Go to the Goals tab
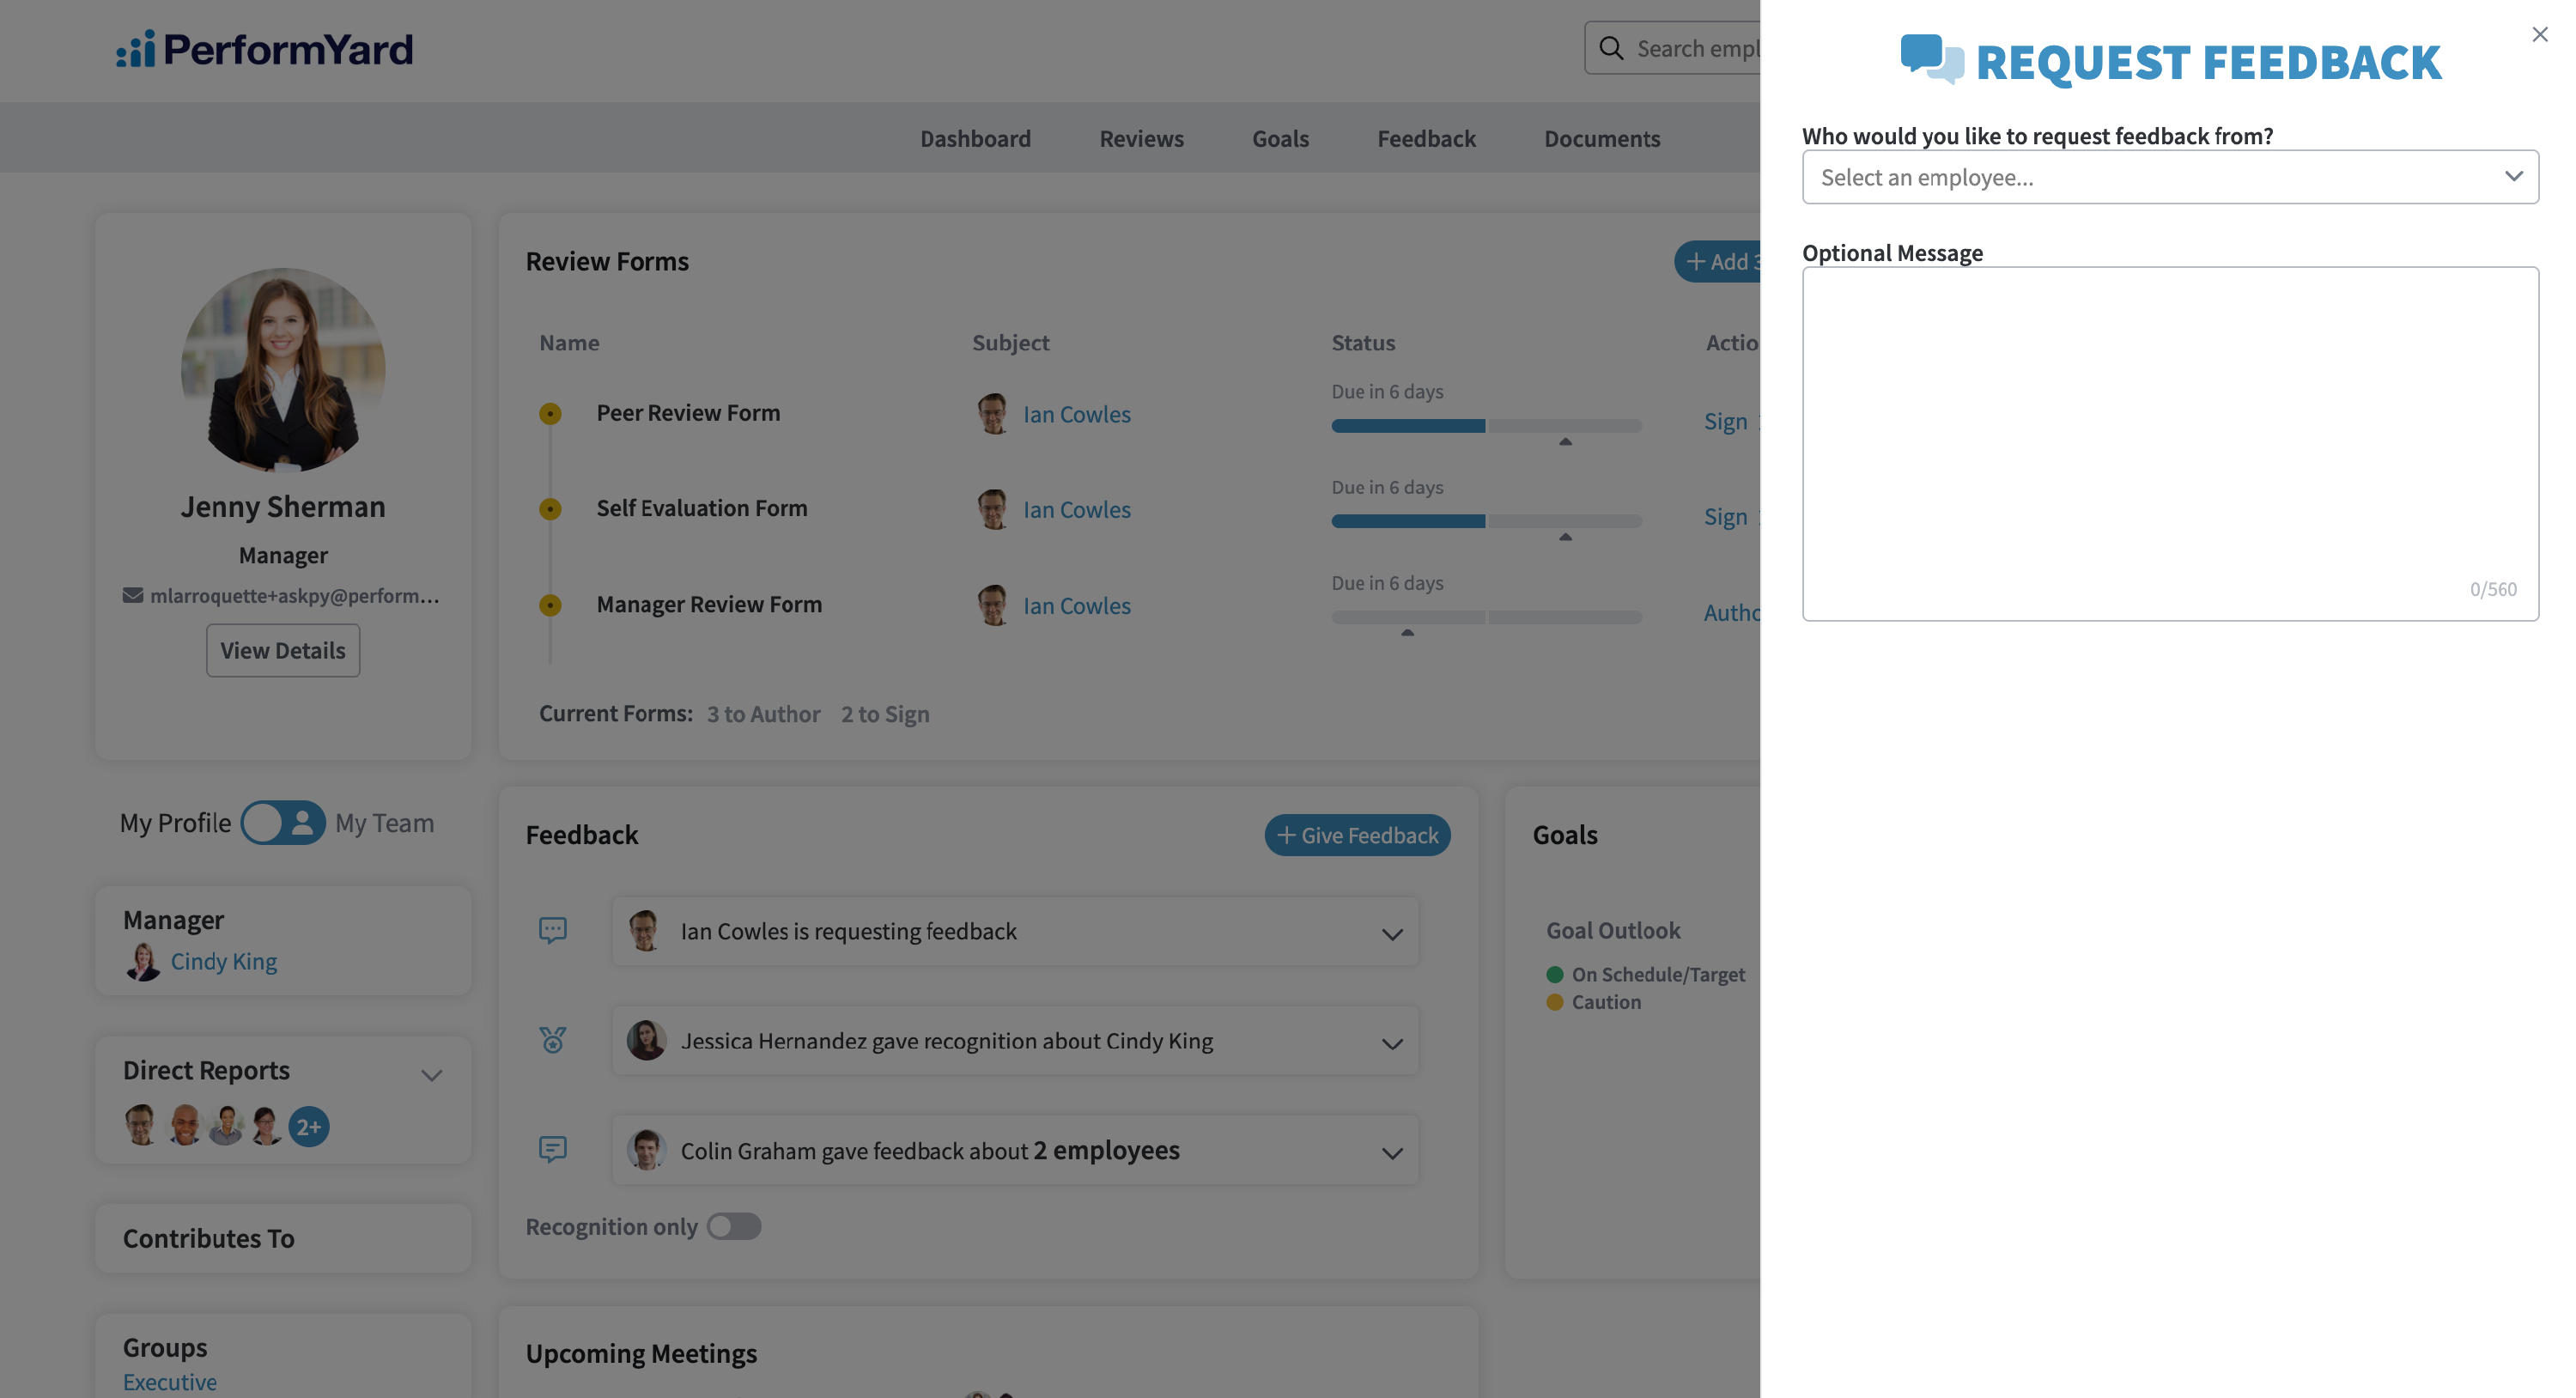2576x1398 pixels. [x=1280, y=138]
